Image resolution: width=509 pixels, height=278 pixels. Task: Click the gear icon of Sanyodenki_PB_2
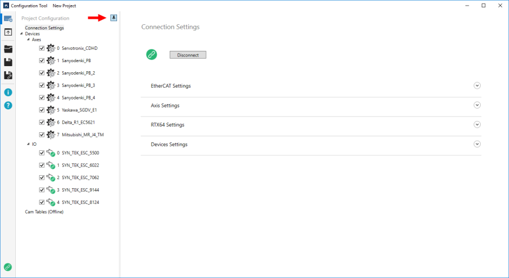coord(51,73)
